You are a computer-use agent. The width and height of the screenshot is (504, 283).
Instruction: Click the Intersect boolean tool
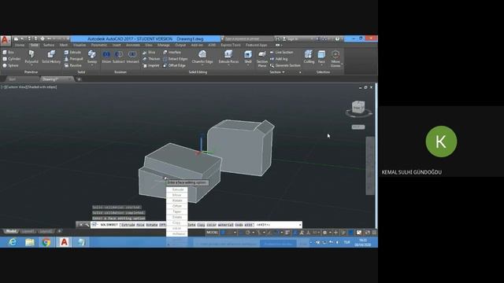pyautogui.click(x=132, y=57)
